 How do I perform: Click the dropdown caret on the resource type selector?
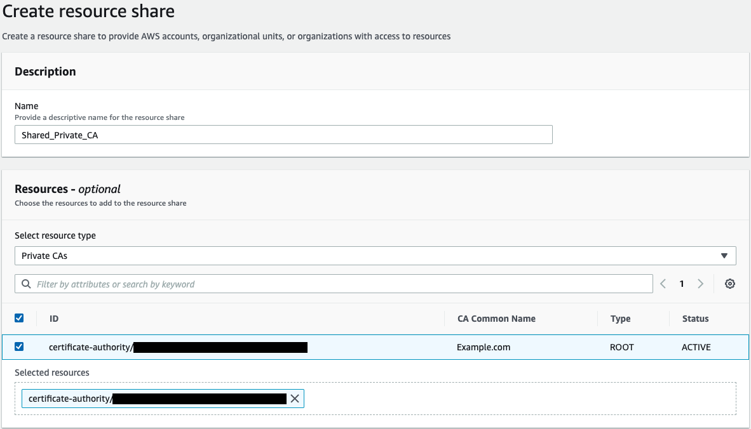click(724, 255)
